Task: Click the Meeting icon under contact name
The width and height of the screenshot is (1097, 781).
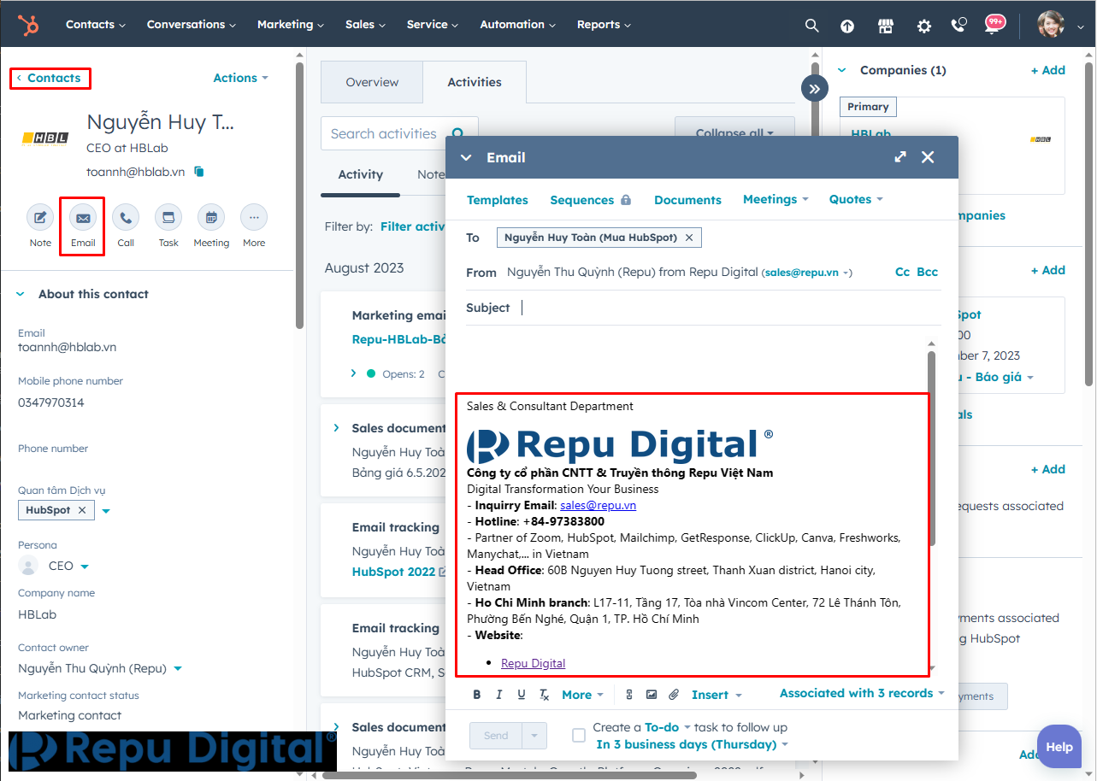Action: 211,218
